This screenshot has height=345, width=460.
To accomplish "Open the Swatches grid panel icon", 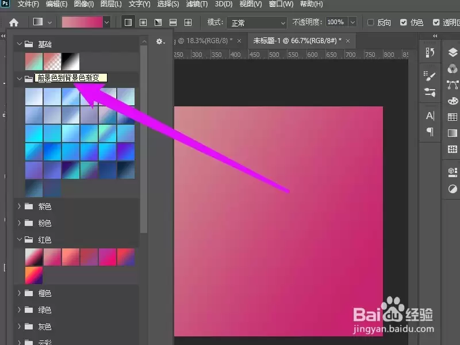I will click(453, 117).
